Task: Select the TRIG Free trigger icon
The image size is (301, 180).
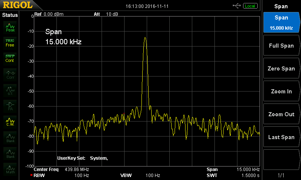Action: click(x=10, y=42)
